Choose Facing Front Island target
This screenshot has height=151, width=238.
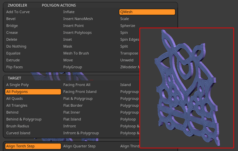pyautogui.click(x=80, y=92)
